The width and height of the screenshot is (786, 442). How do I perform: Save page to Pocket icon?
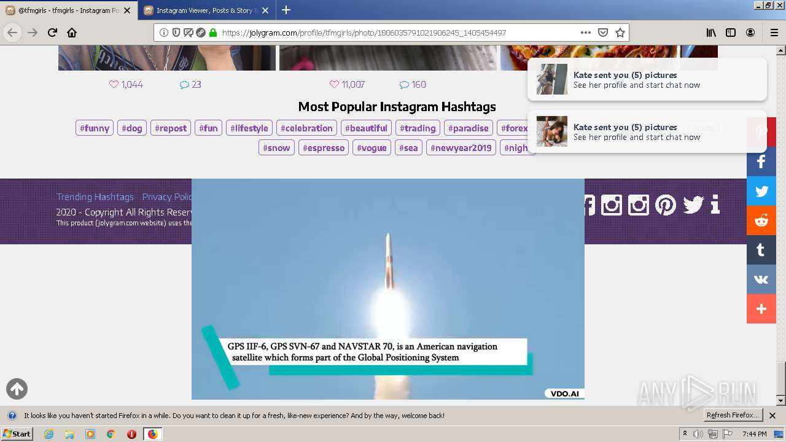[603, 33]
